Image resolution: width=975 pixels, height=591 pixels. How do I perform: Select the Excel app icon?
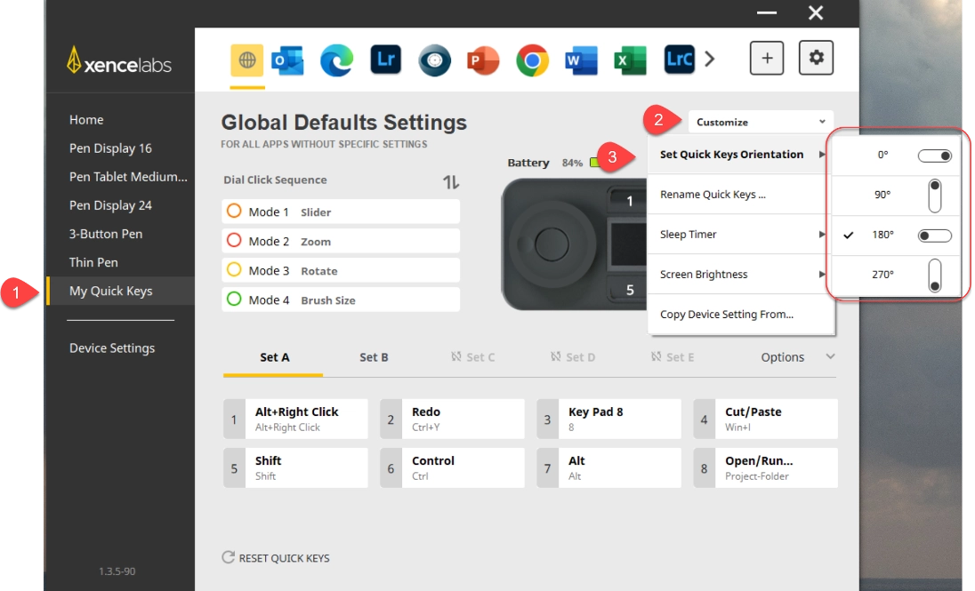[630, 60]
